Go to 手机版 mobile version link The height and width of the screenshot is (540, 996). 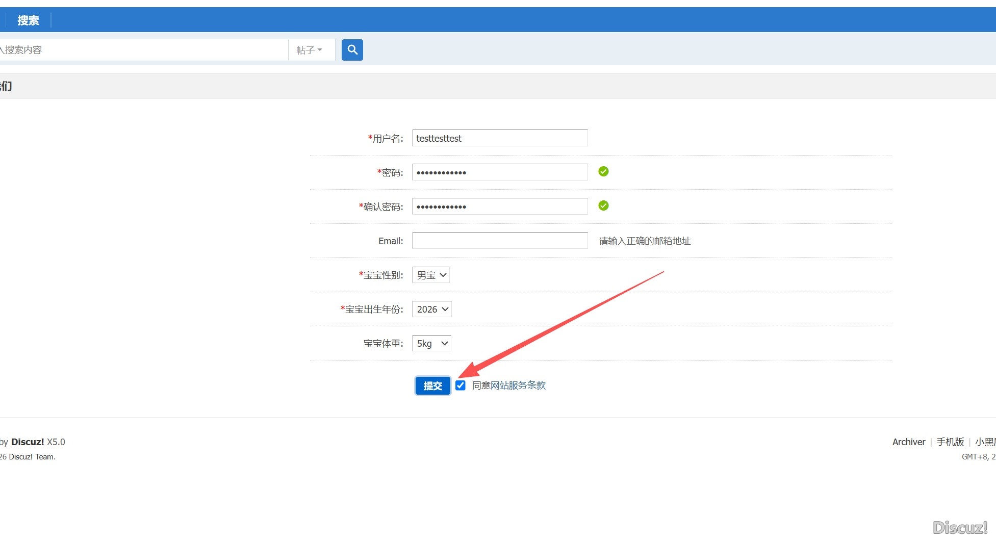[x=950, y=442]
